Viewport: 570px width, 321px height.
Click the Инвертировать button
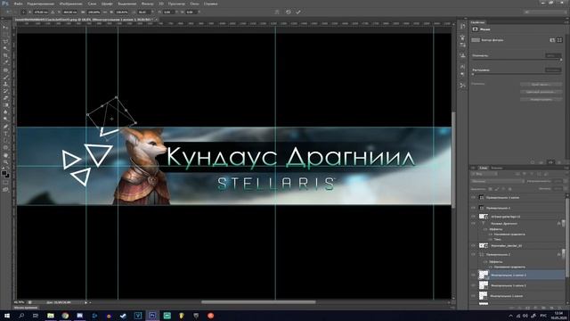coord(541,99)
